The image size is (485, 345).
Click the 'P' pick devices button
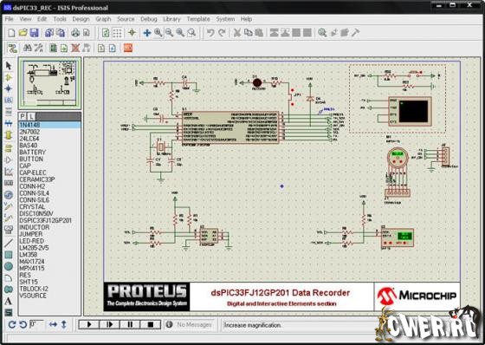pos(23,116)
